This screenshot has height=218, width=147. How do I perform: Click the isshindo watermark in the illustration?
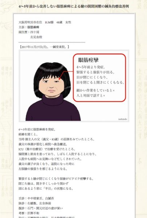(x=123, y=119)
